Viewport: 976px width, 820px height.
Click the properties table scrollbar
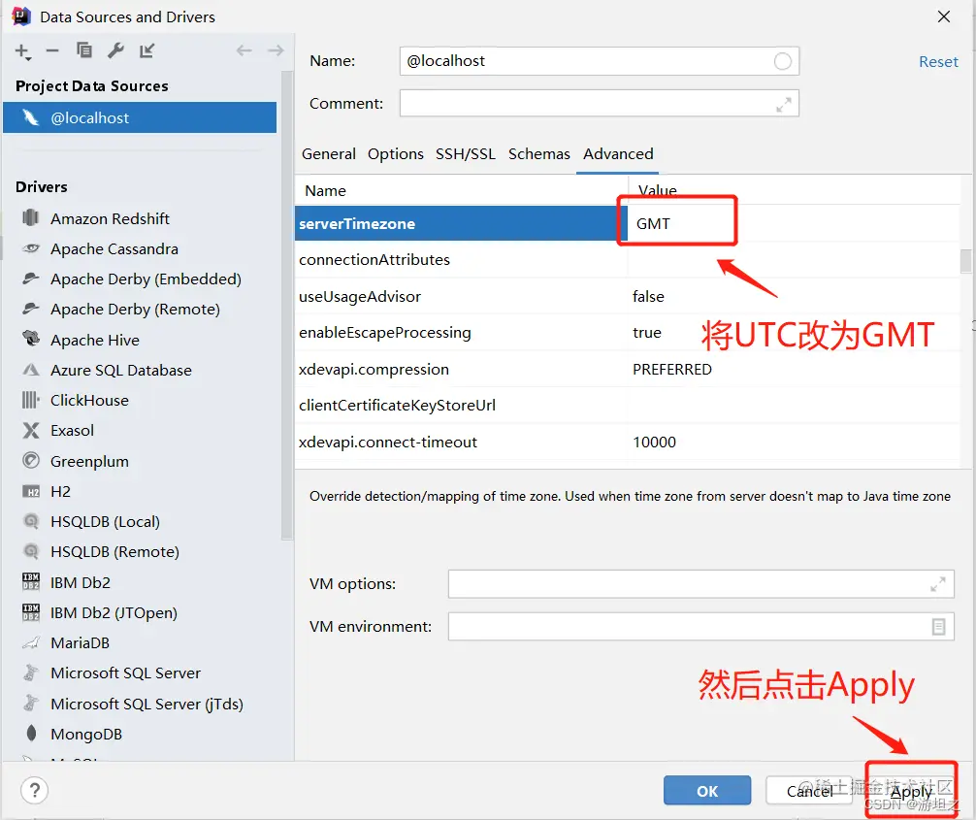[965, 260]
